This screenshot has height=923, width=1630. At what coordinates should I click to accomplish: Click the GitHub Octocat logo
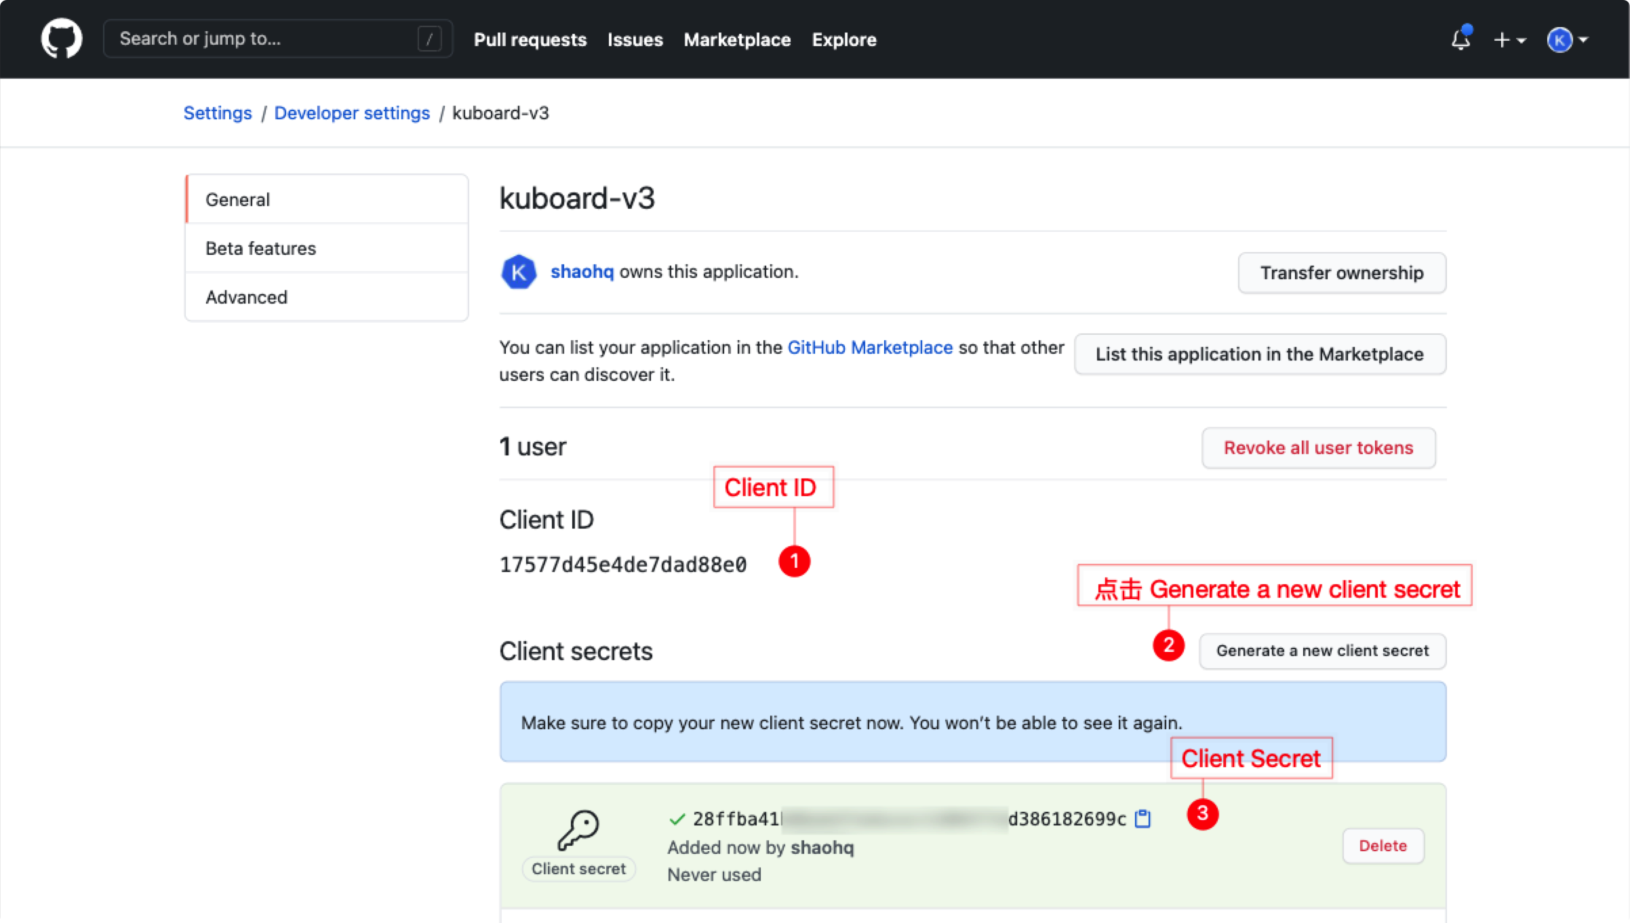(x=62, y=39)
